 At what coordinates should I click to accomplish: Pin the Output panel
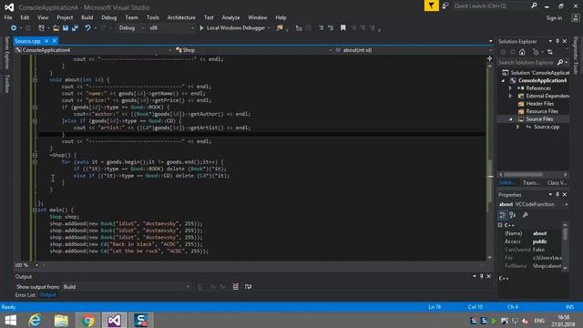482,276
